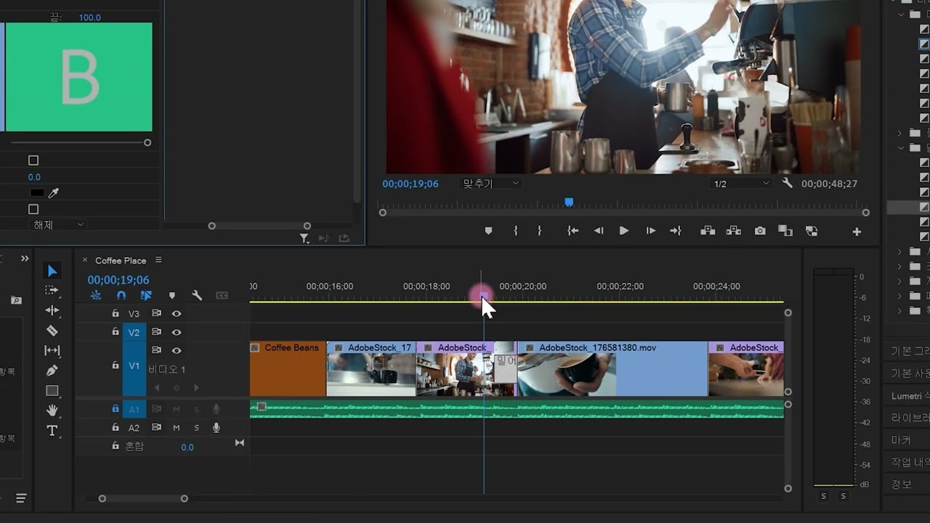Image resolution: width=930 pixels, height=523 pixels.
Task: Open timeline wrench display settings
Action: (x=197, y=296)
